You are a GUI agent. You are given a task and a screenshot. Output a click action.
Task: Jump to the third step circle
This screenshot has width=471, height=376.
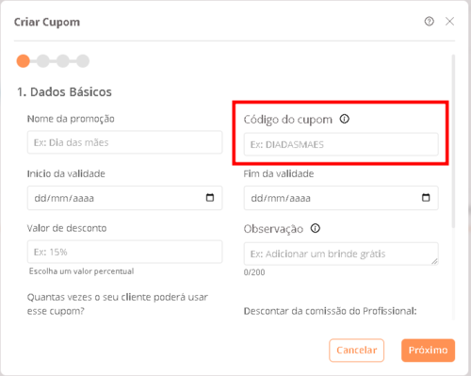(x=63, y=61)
